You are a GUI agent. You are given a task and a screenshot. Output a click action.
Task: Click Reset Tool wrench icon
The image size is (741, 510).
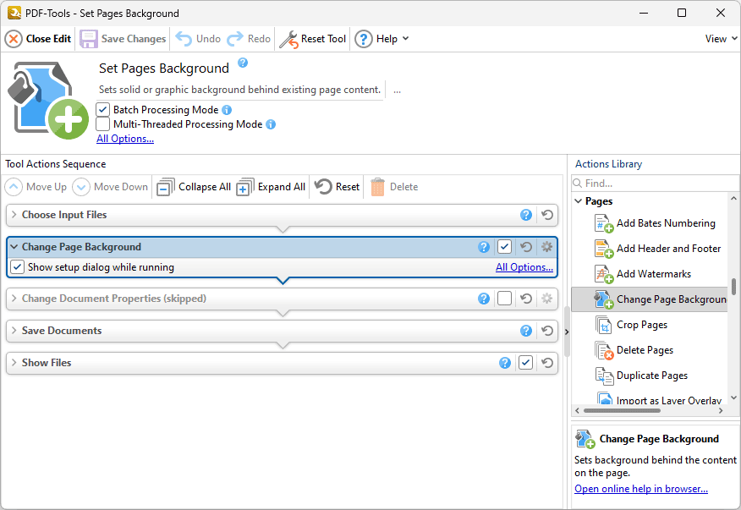point(288,39)
